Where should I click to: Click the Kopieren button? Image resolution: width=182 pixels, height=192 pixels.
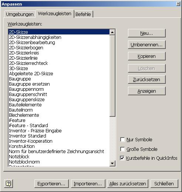tap(146, 56)
